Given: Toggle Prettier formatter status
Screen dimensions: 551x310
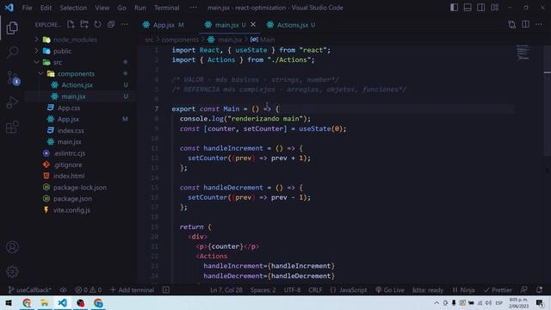Looking at the screenshot, I should [498, 290].
